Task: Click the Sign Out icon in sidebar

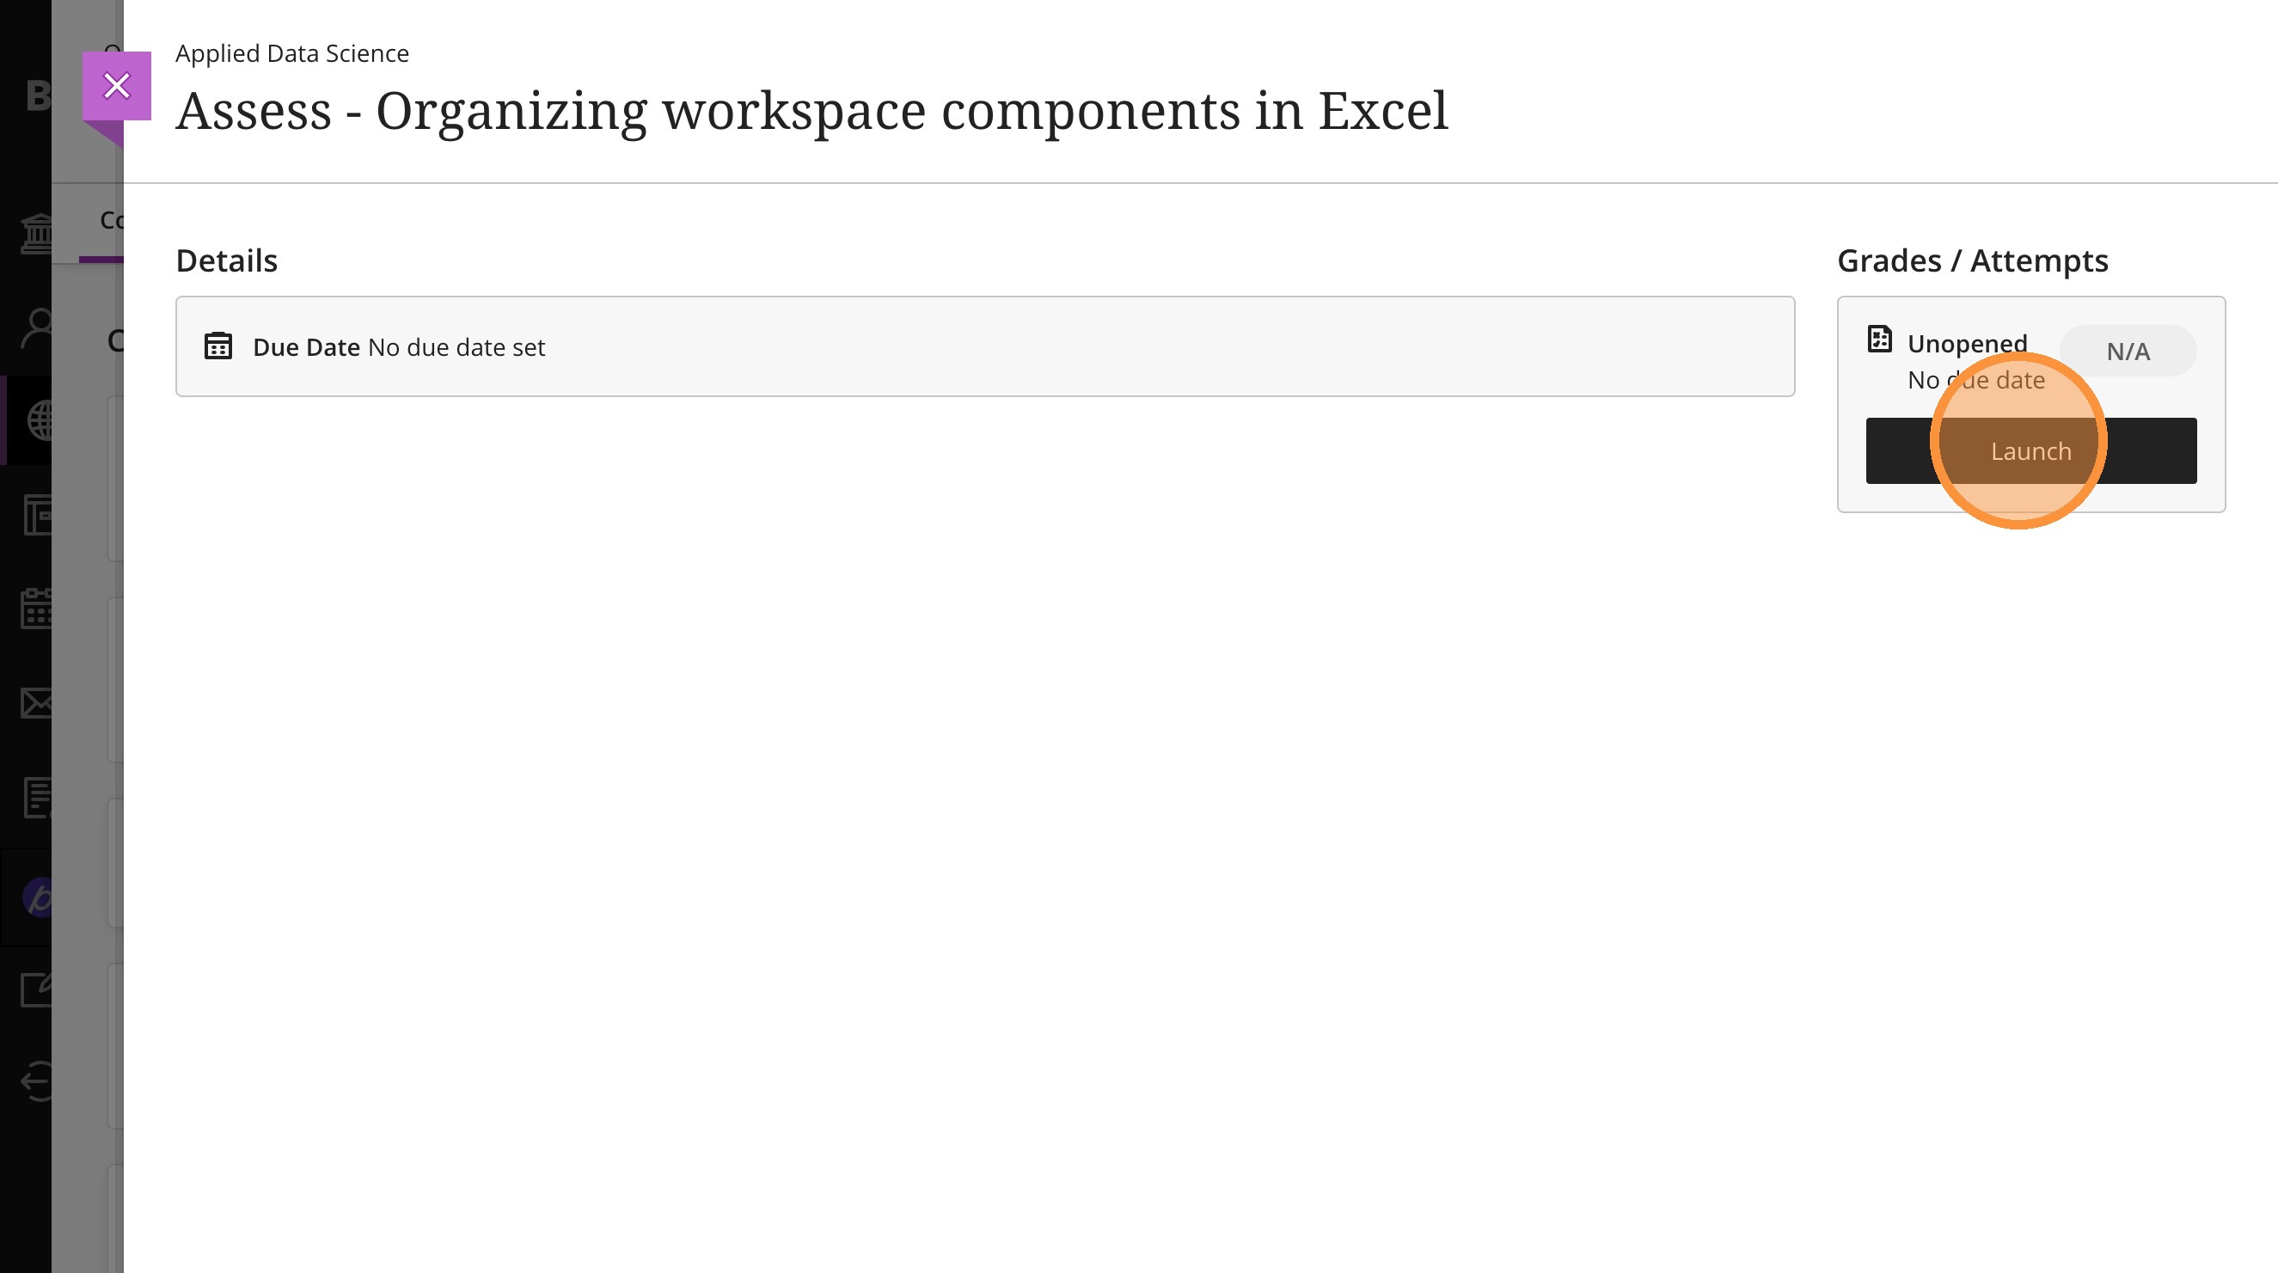Action: (x=37, y=1081)
